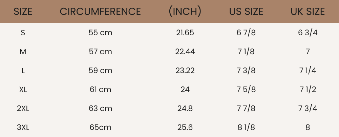Screen dimensions: 339x137
Task: Click the 59 cm circumference cell
Action: (100, 71)
